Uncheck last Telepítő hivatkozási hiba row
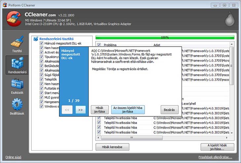The height and width of the screenshot is (163, 241). pos(99,132)
